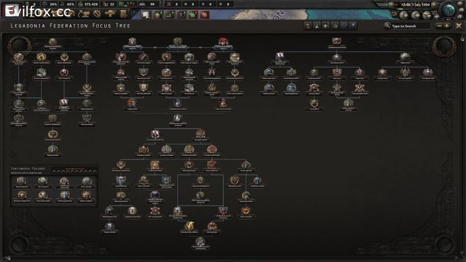Click the 26% stability indicator in top bar
The image size is (466, 262).
pyautogui.click(x=52, y=4)
